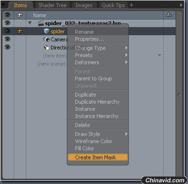Hide the Camera item
This screenshot has height=184, width=188.
[x=8, y=39]
